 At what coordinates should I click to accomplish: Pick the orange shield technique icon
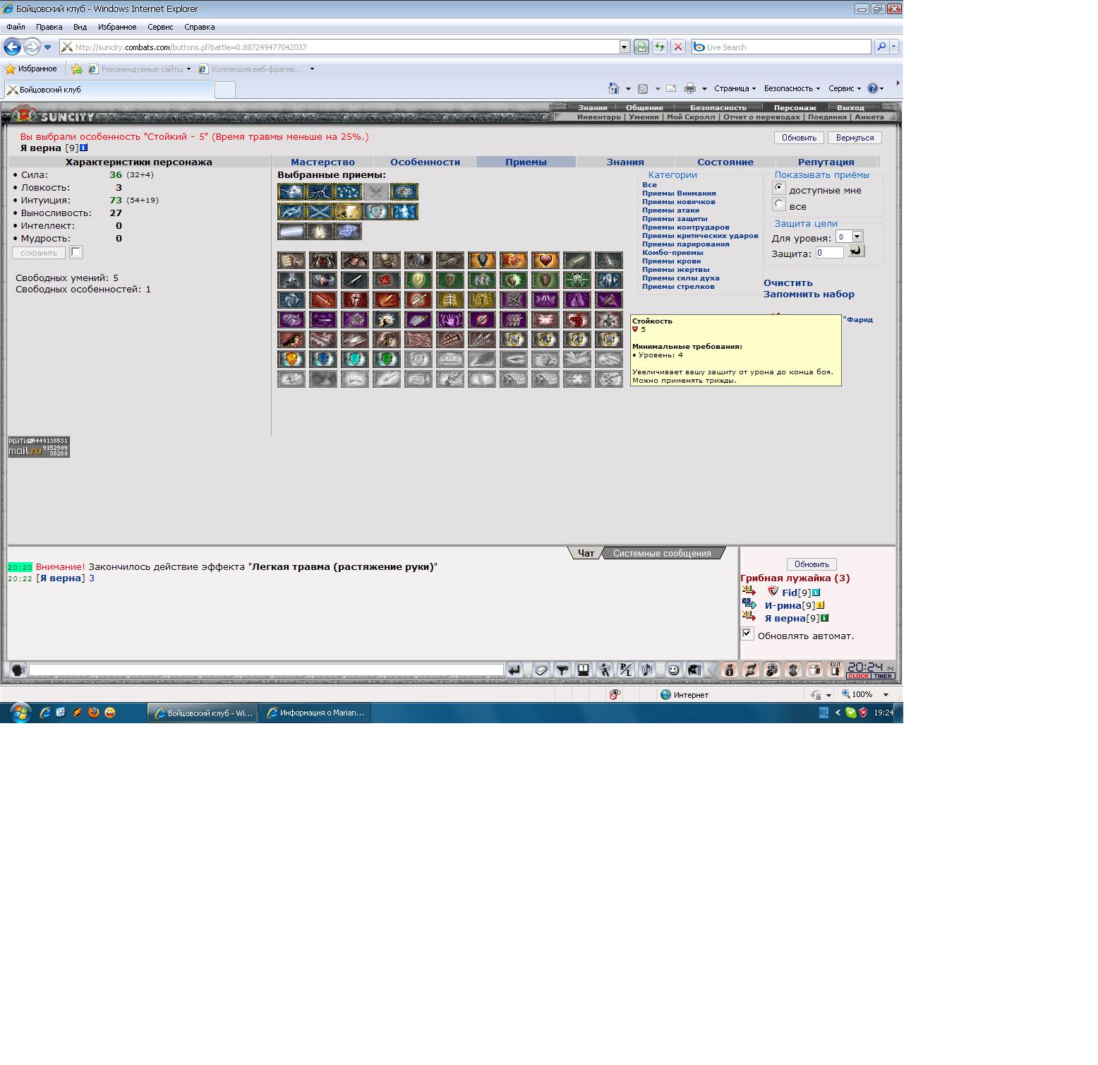coord(291,359)
